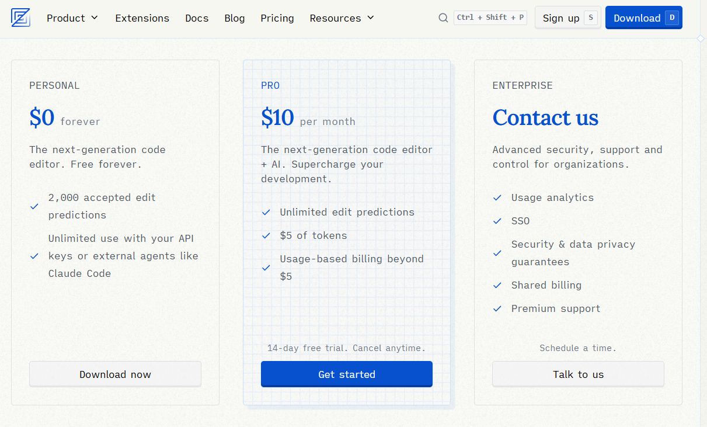Click the Sign up button
The height and width of the screenshot is (427, 707).
(567, 18)
